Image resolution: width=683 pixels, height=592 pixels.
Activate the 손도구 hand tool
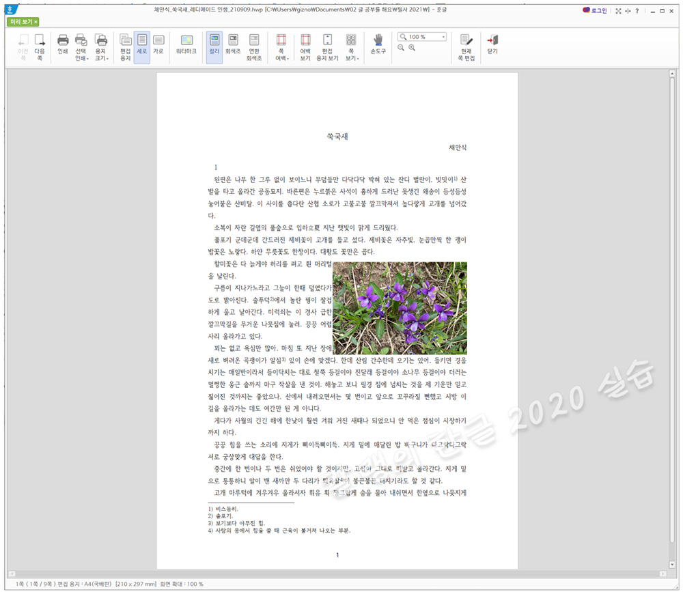pos(378,44)
